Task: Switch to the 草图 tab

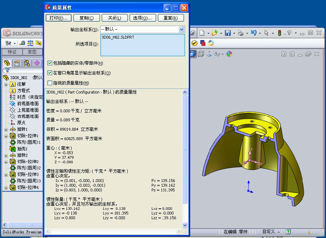Action: (32, 52)
